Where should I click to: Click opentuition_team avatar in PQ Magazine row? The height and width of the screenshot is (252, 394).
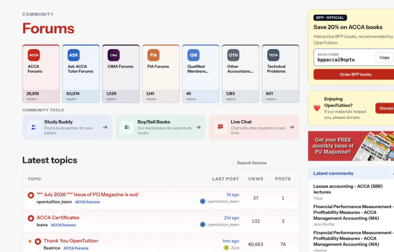(x=203, y=201)
